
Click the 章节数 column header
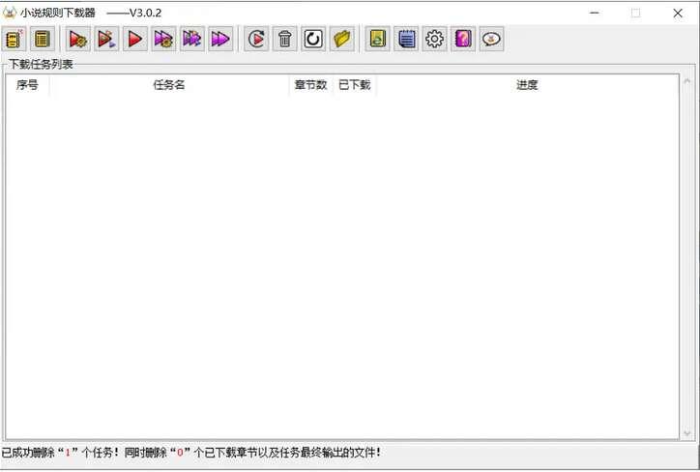[310, 85]
